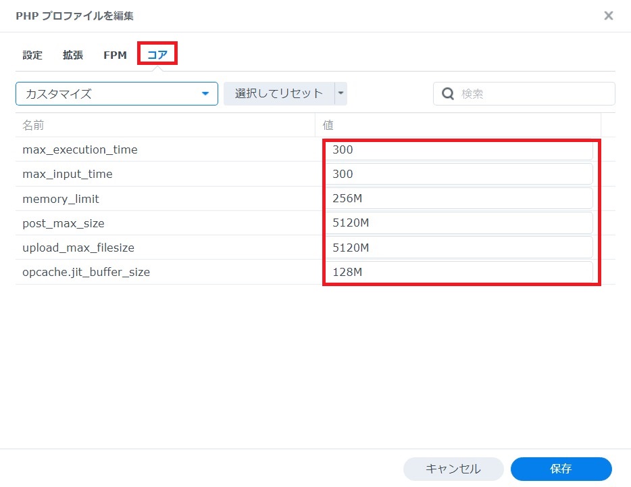Screen dimensions: 631x487
Task: Select the コア tab
Action: pyautogui.click(x=157, y=55)
